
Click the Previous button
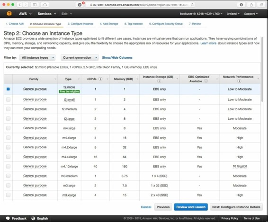163,207
